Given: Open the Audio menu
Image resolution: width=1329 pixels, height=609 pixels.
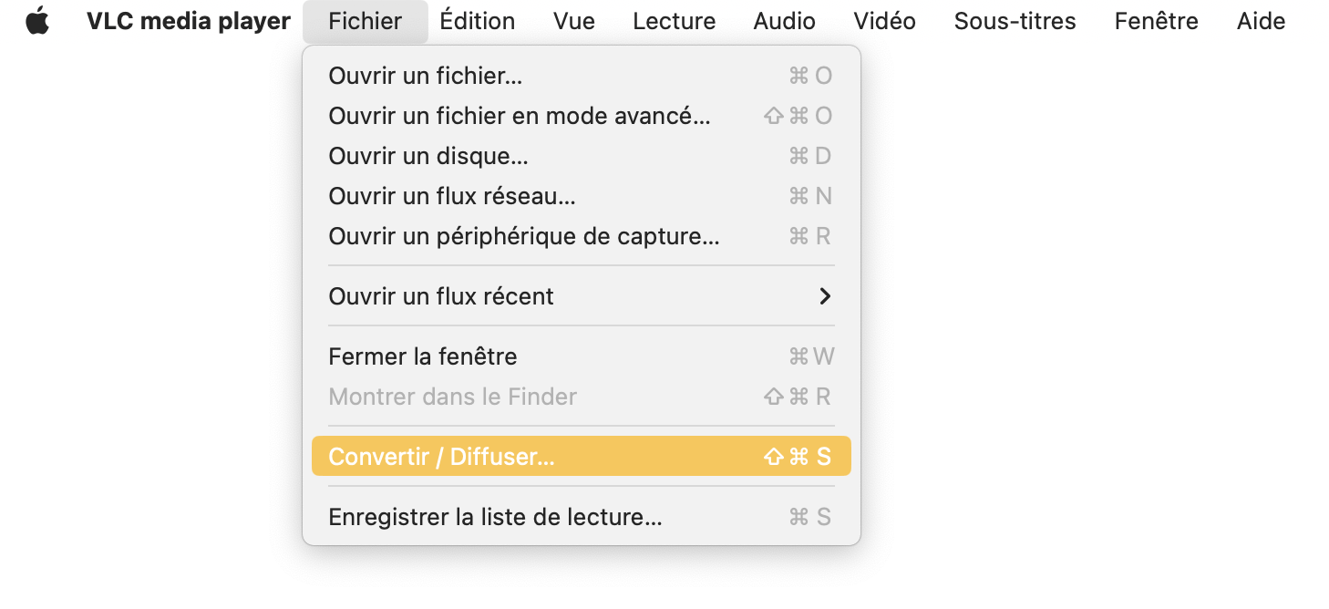Looking at the screenshot, I should 784,21.
